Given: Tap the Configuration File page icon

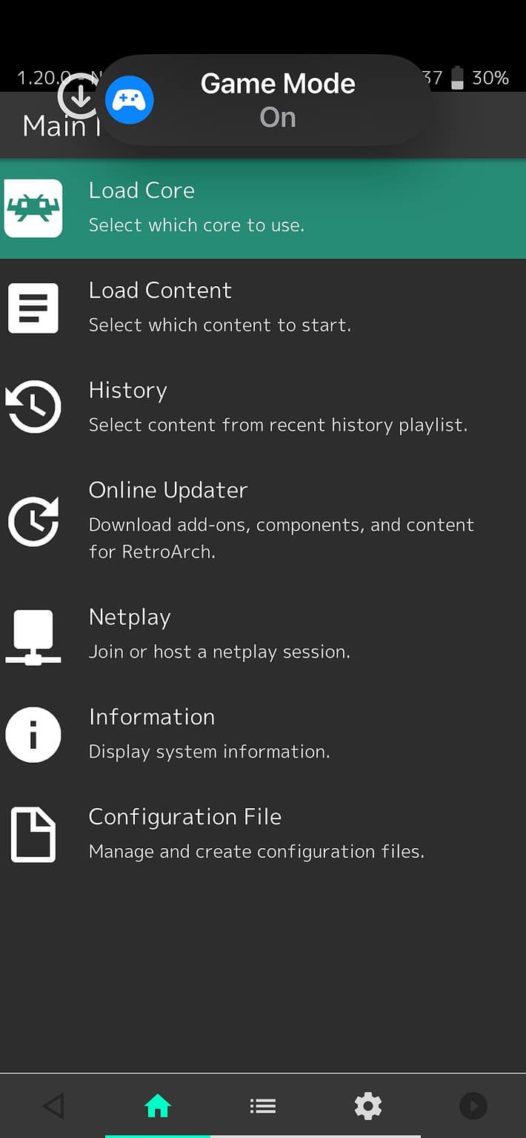Looking at the screenshot, I should pos(33,834).
